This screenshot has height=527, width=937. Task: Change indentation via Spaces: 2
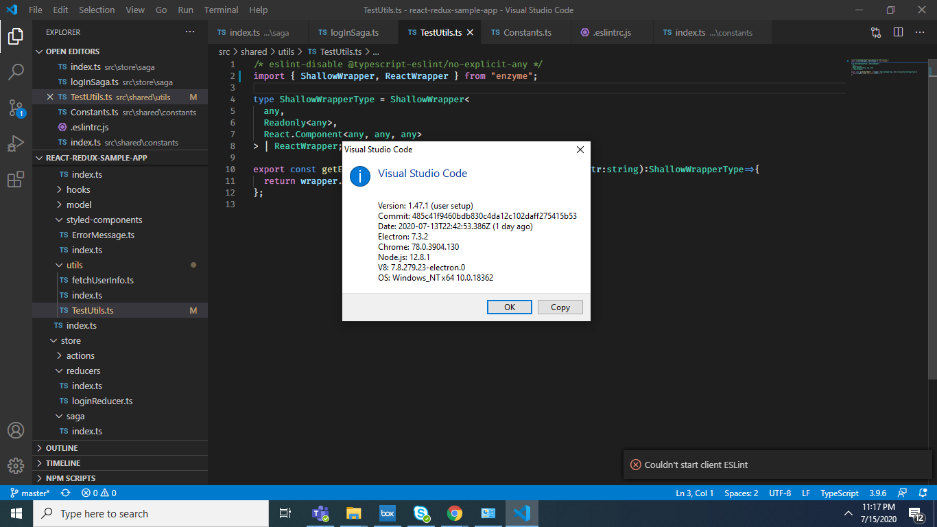742,493
